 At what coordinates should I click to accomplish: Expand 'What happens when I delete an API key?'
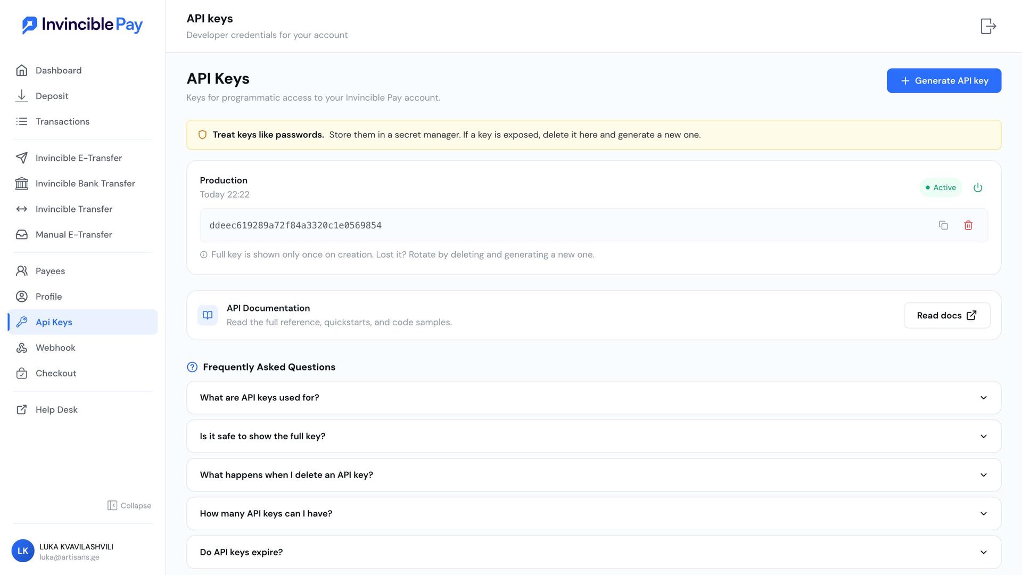pyautogui.click(x=594, y=475)
